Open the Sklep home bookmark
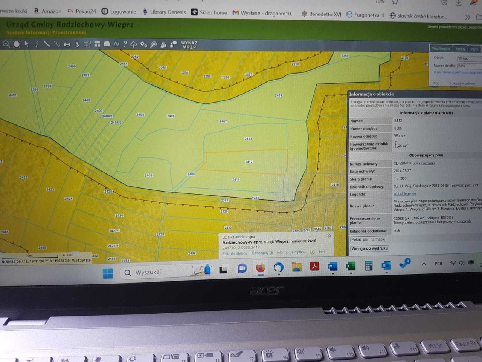The height and width of the screenshot is (362, 482). (x=209, y=12)
